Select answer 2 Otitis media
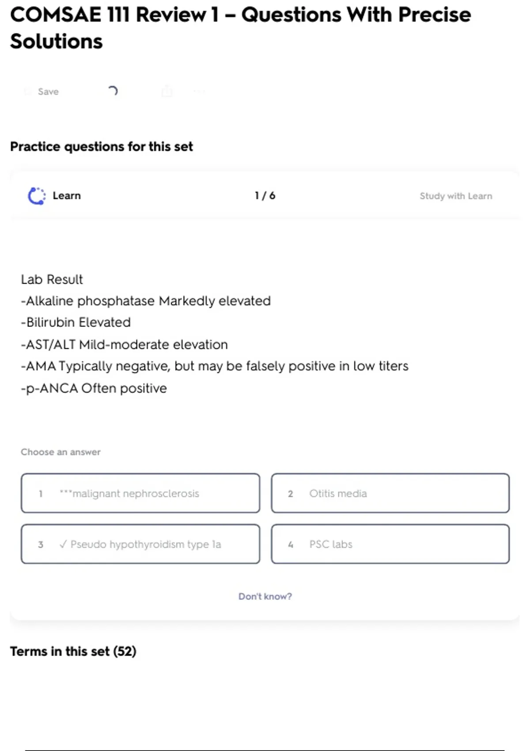The height and width of the screenshot is (751, 530). click(x=390, y=493)
